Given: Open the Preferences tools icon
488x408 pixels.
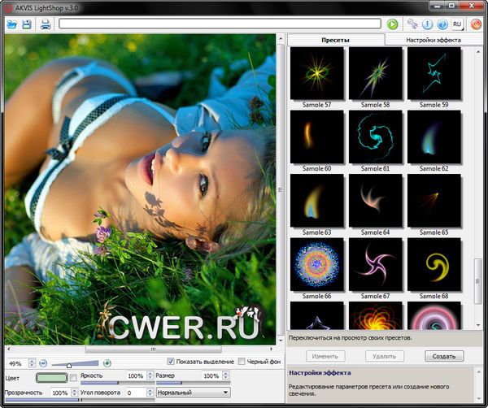Looking at the screenshot, I should [412, 24].
